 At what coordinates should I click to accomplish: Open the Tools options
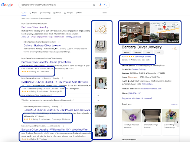point(104,13)
